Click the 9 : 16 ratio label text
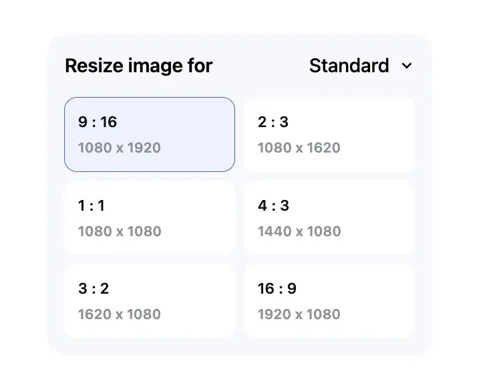The width and height of the screenshot is (489, 384). [98, 122]
